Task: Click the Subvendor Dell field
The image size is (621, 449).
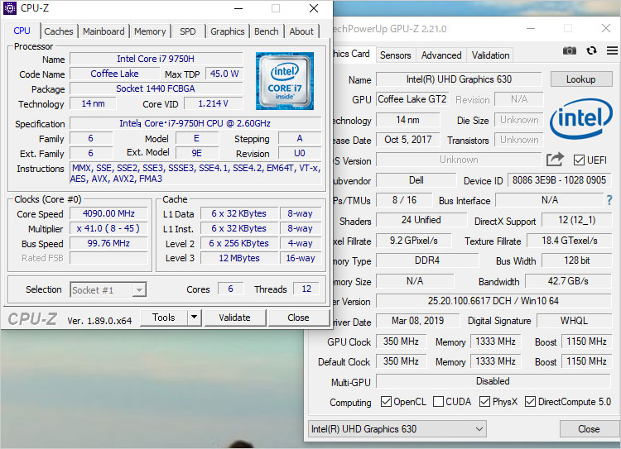Action: point(416,180)
